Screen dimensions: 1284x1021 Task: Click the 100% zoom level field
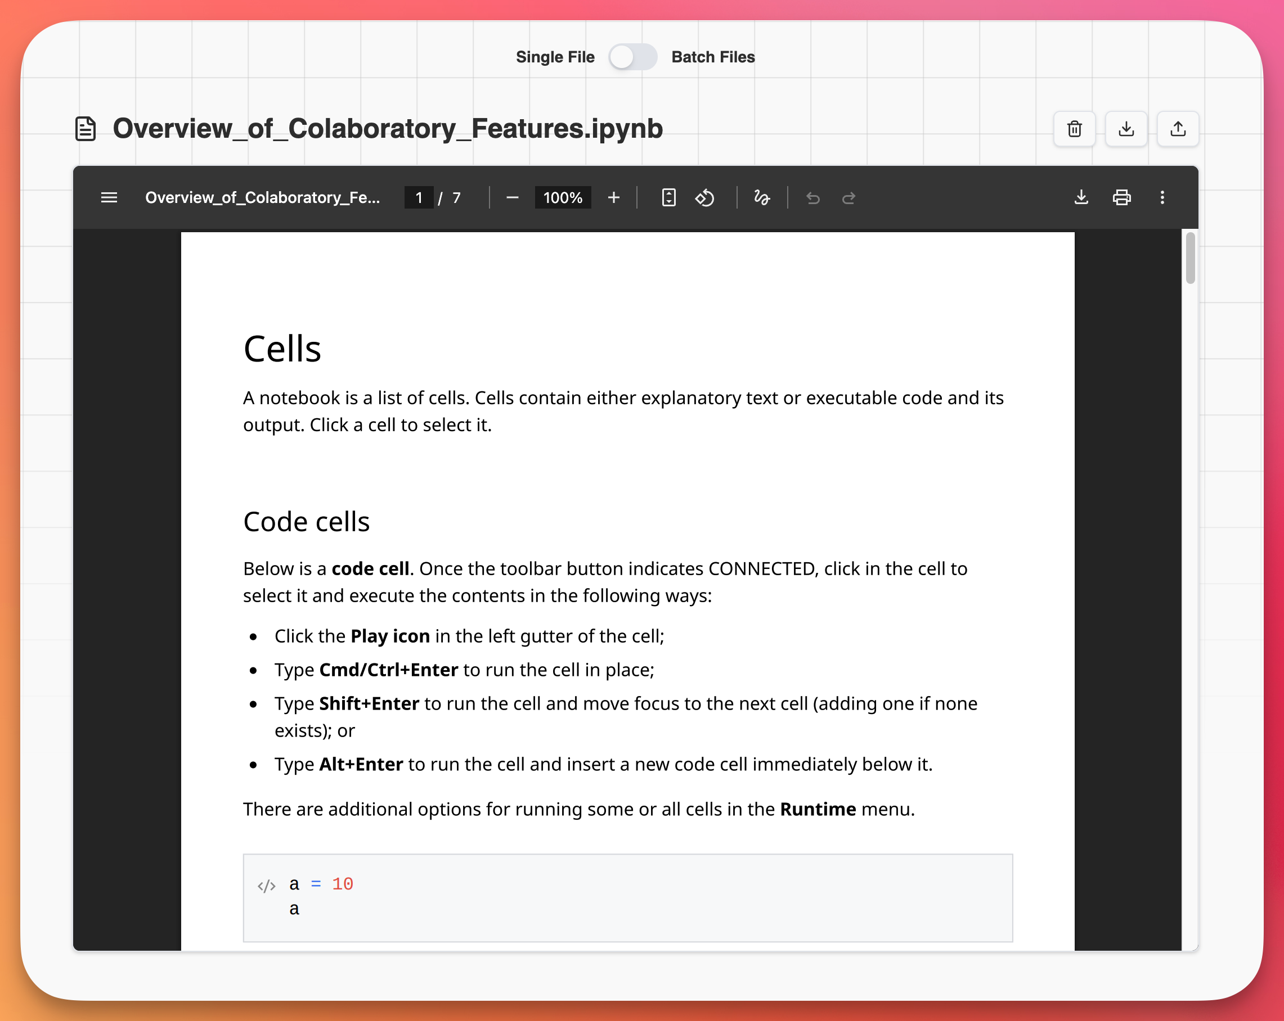point(562,197)
